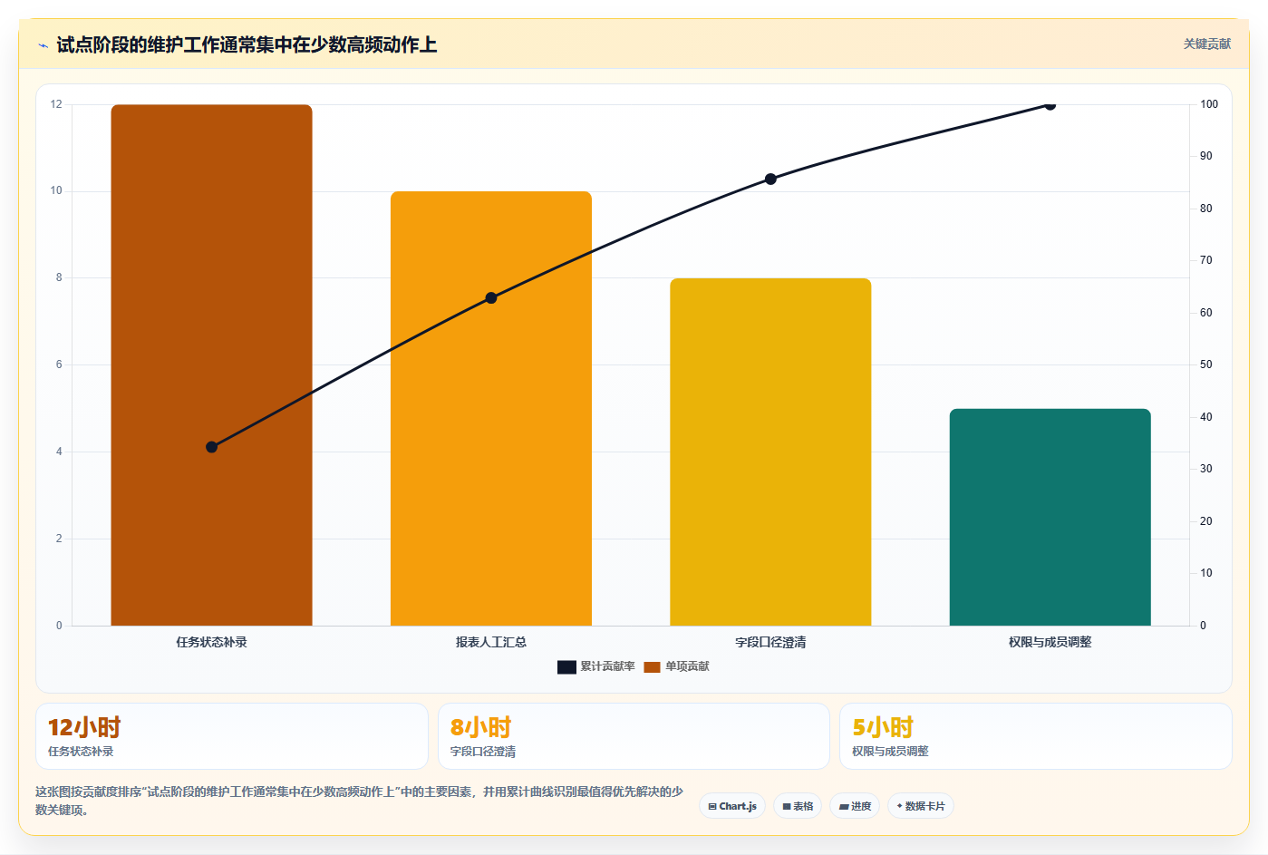This screenshot has height=855, width=1268.
Task: Open the 12小时 任务状态补录 card
Action: pyautogui.click(x=231, y=736)
